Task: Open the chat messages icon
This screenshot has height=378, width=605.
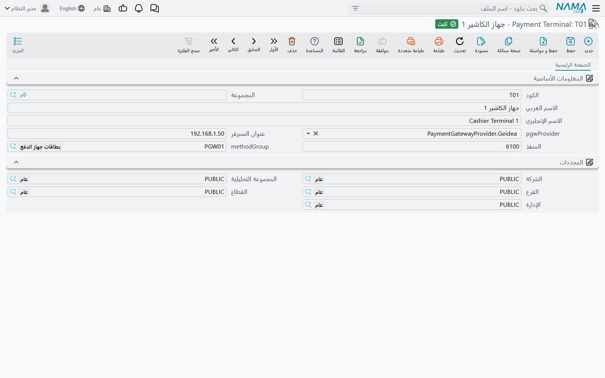Action: 155,8
